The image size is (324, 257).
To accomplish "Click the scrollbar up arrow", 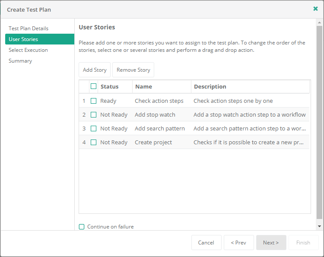I will pos(319,22).
